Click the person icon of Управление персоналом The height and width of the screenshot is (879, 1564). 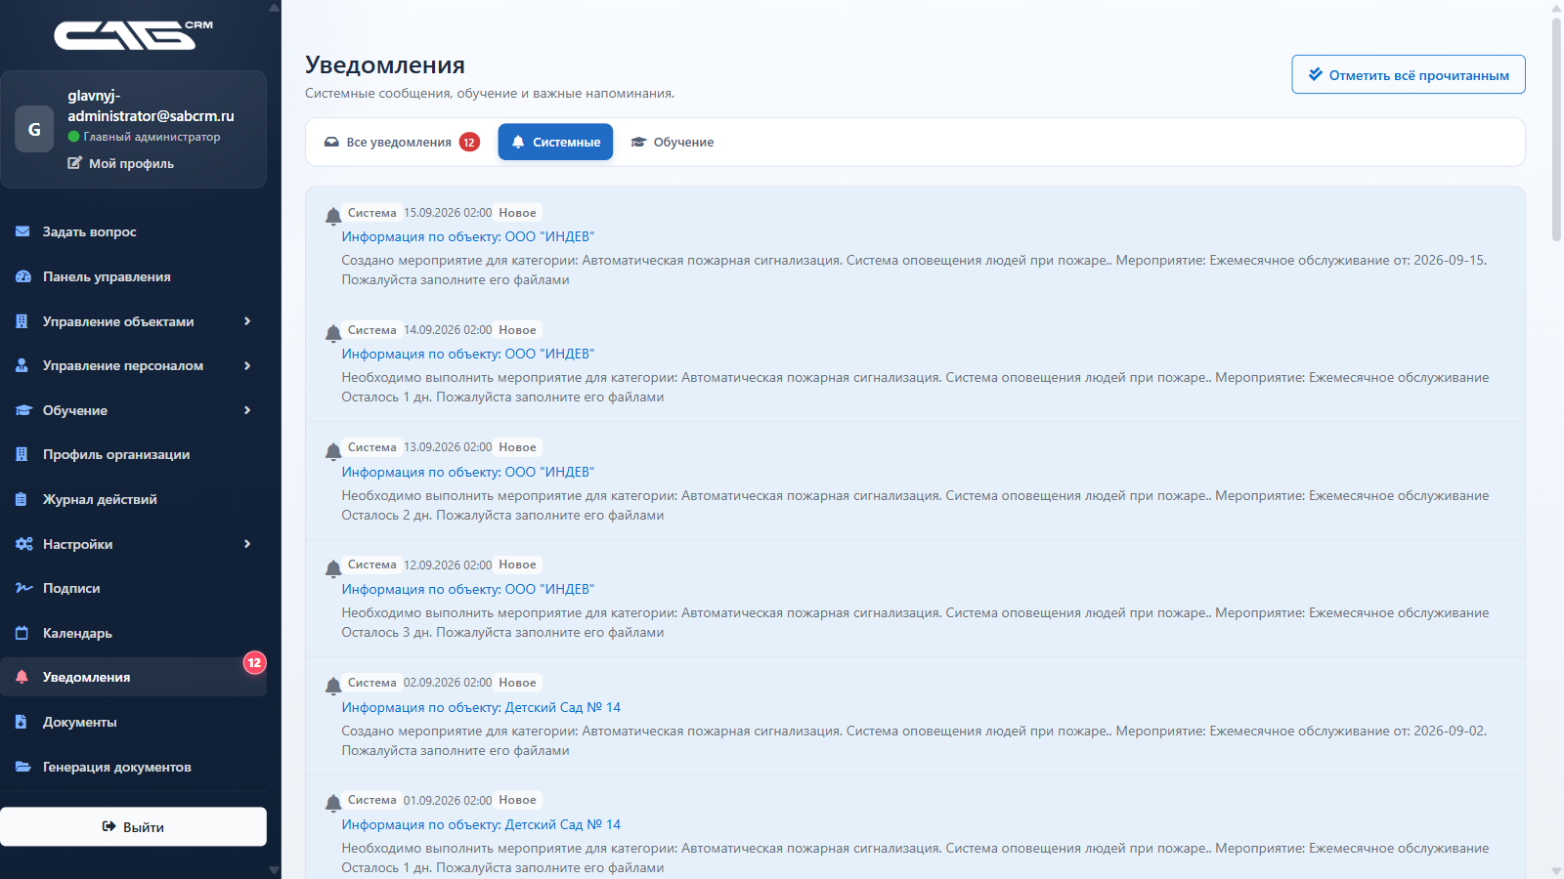pyautogui.click(x=22, y=365)
